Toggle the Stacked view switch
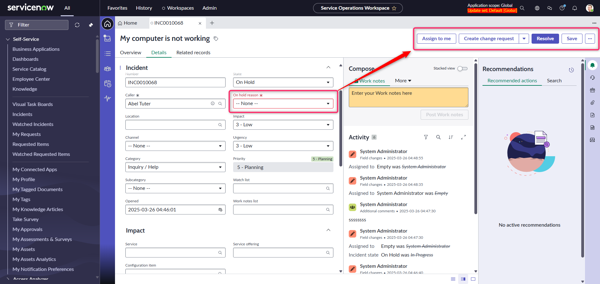Image resolution: width=600 pixels, height=284 pixels. 462,69
